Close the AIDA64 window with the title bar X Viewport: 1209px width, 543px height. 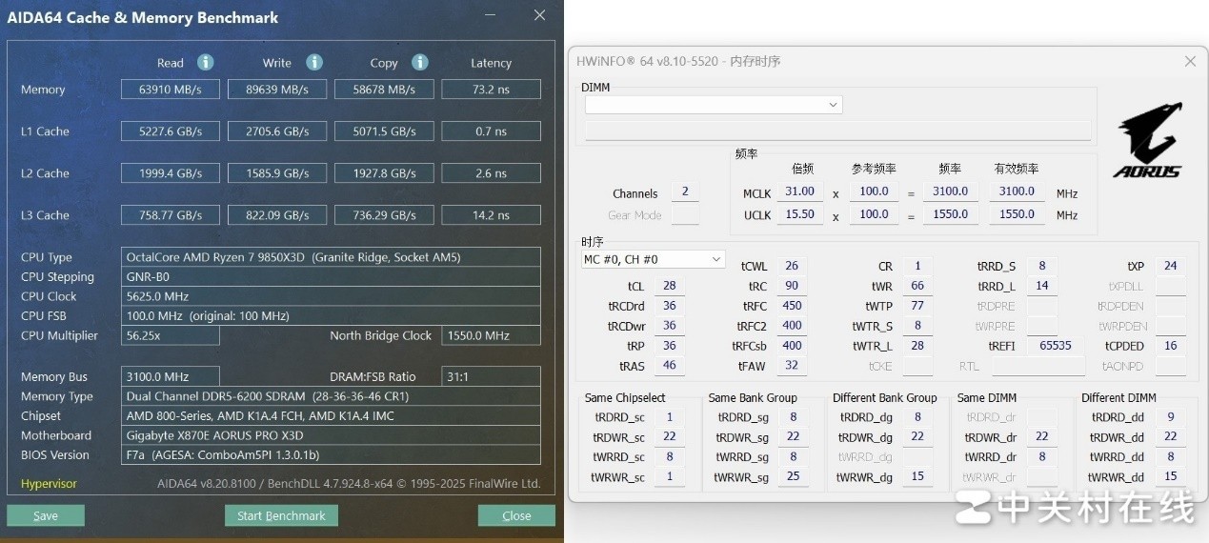(x=540, y=15)
